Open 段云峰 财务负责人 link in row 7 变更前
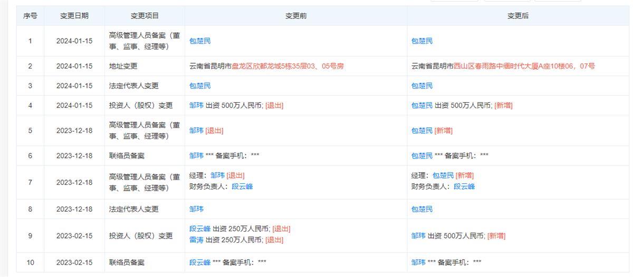 point(242,186)
